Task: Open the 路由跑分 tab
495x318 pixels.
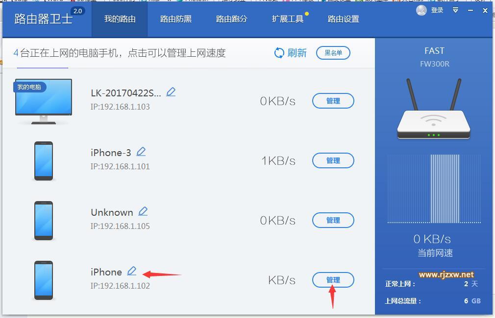Action: pos(231,19)
